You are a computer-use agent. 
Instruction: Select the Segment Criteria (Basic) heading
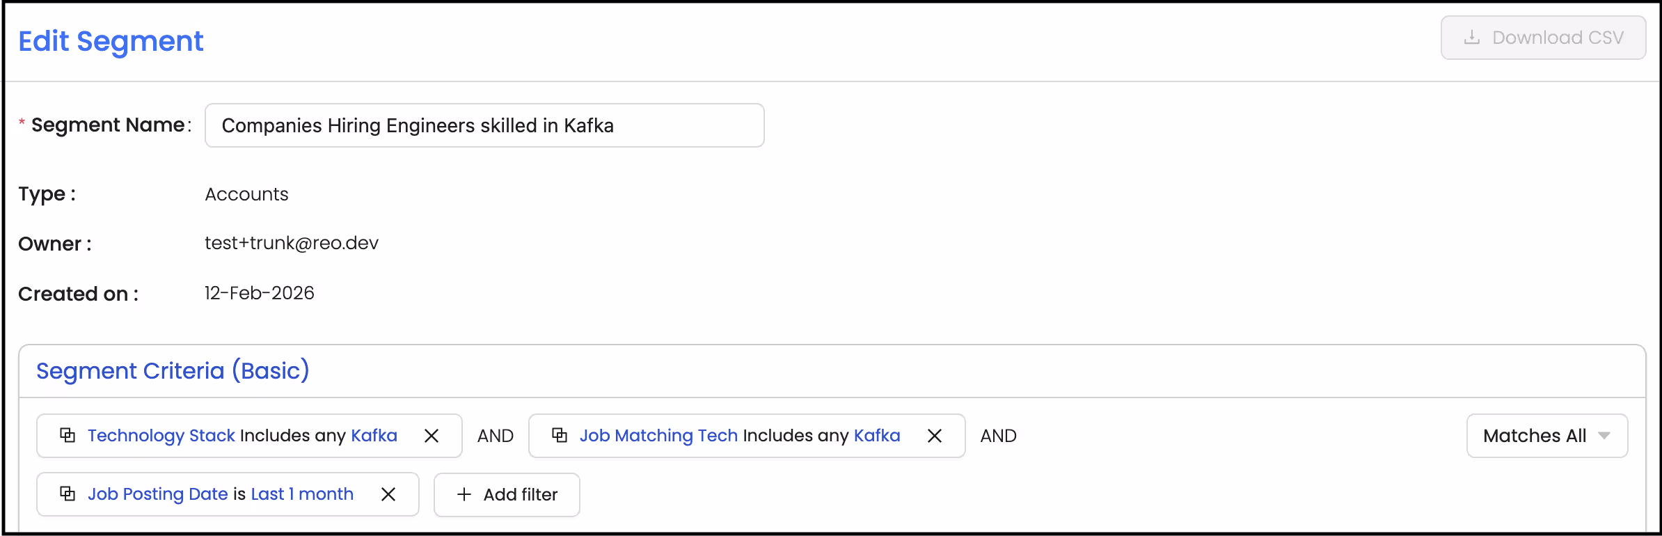pyautogui.click(x=172, y=370)
